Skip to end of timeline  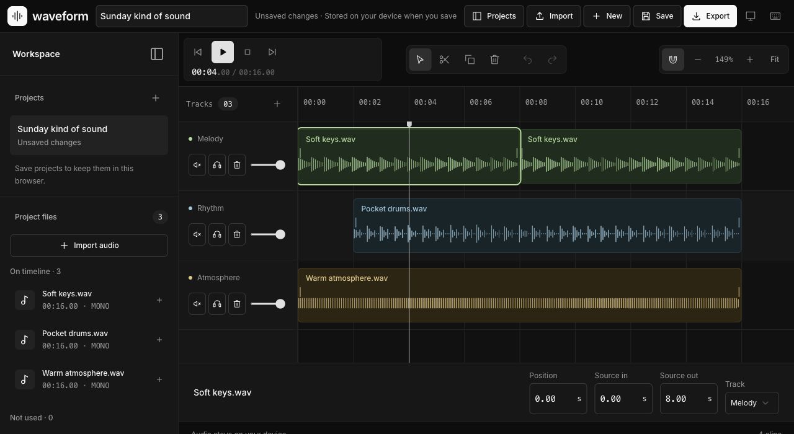[272, 52]
